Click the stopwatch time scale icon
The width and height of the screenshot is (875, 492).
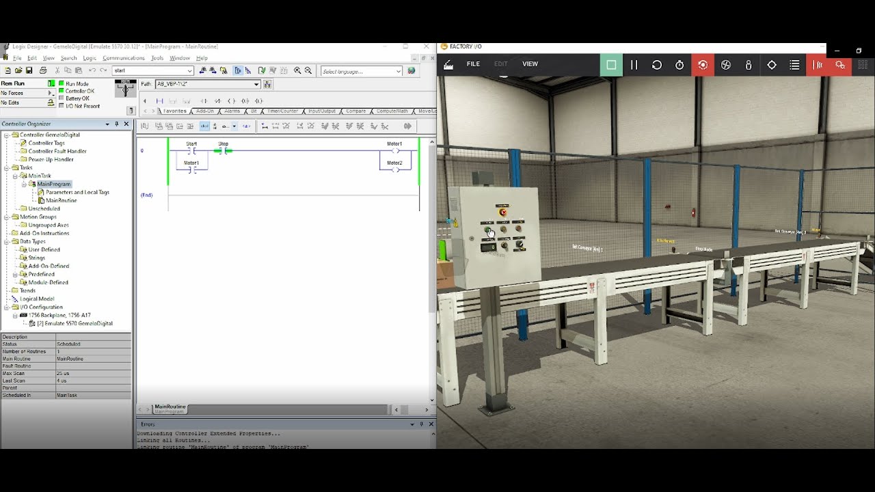(x=679, y=65)
